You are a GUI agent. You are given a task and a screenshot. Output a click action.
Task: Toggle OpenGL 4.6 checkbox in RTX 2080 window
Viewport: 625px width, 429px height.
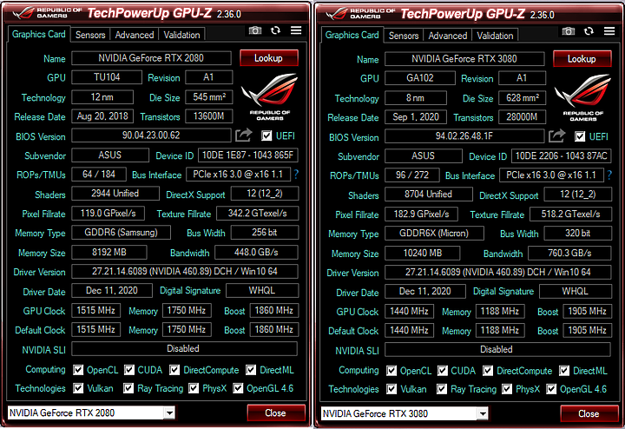point(238,388)
